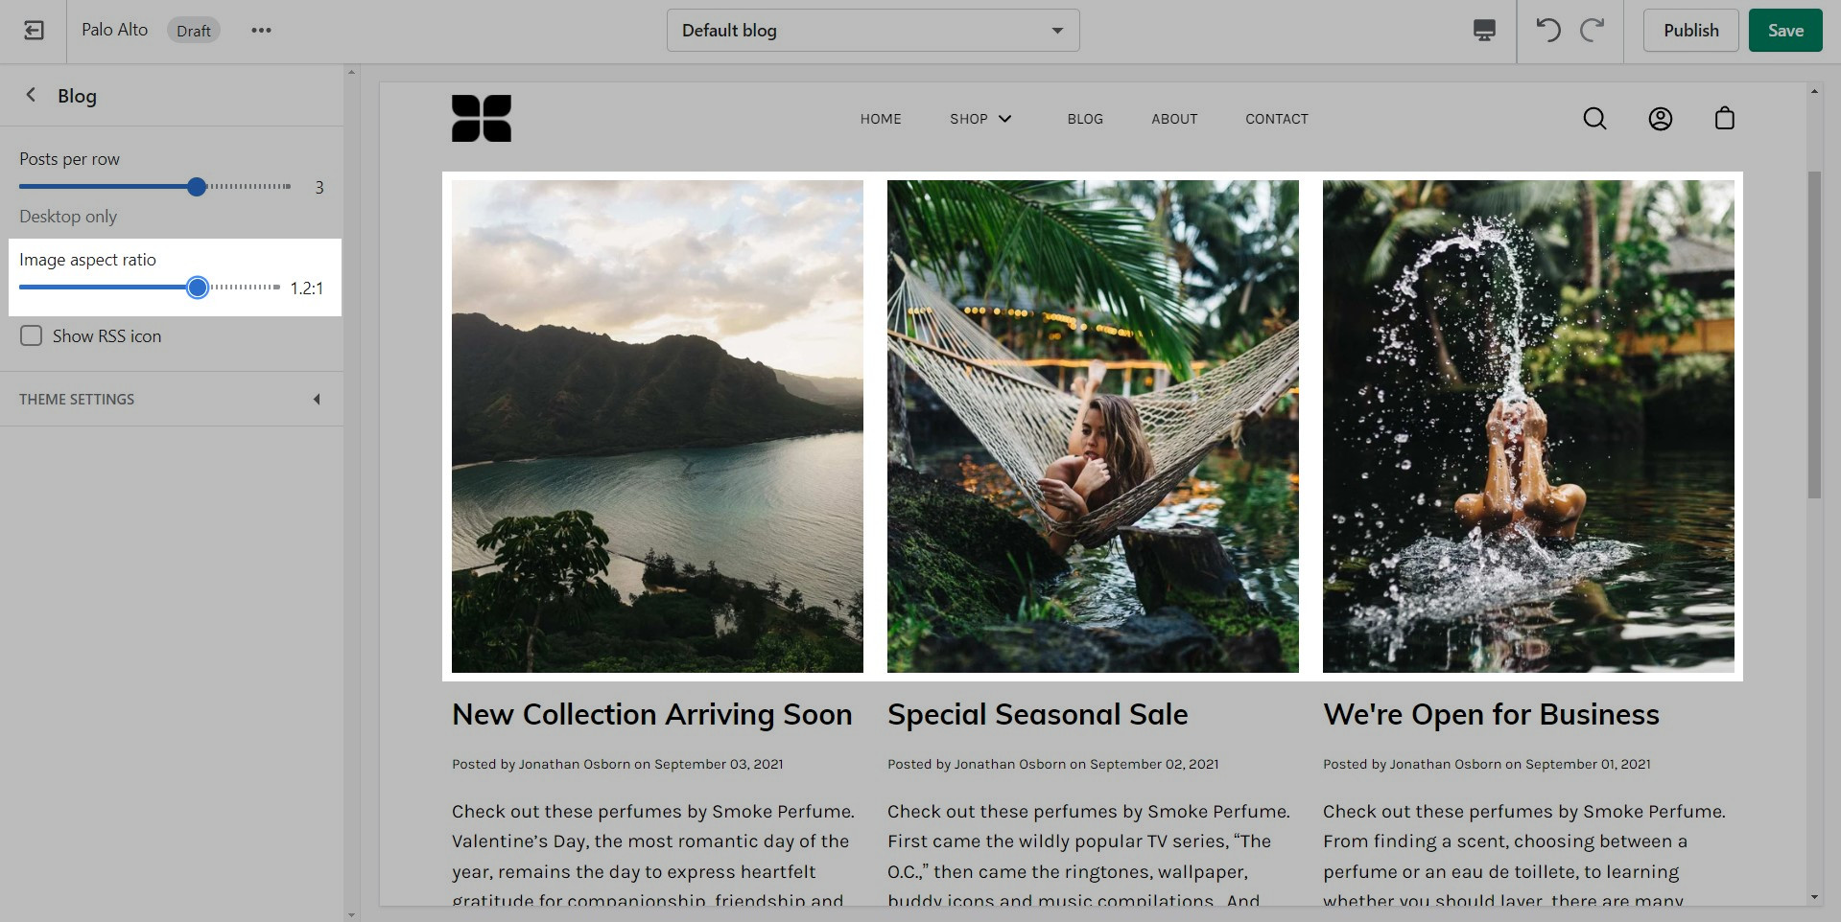Click the undo arrow icon
Viewport: 1841px width, 922px height.
tap(1548, 31)
